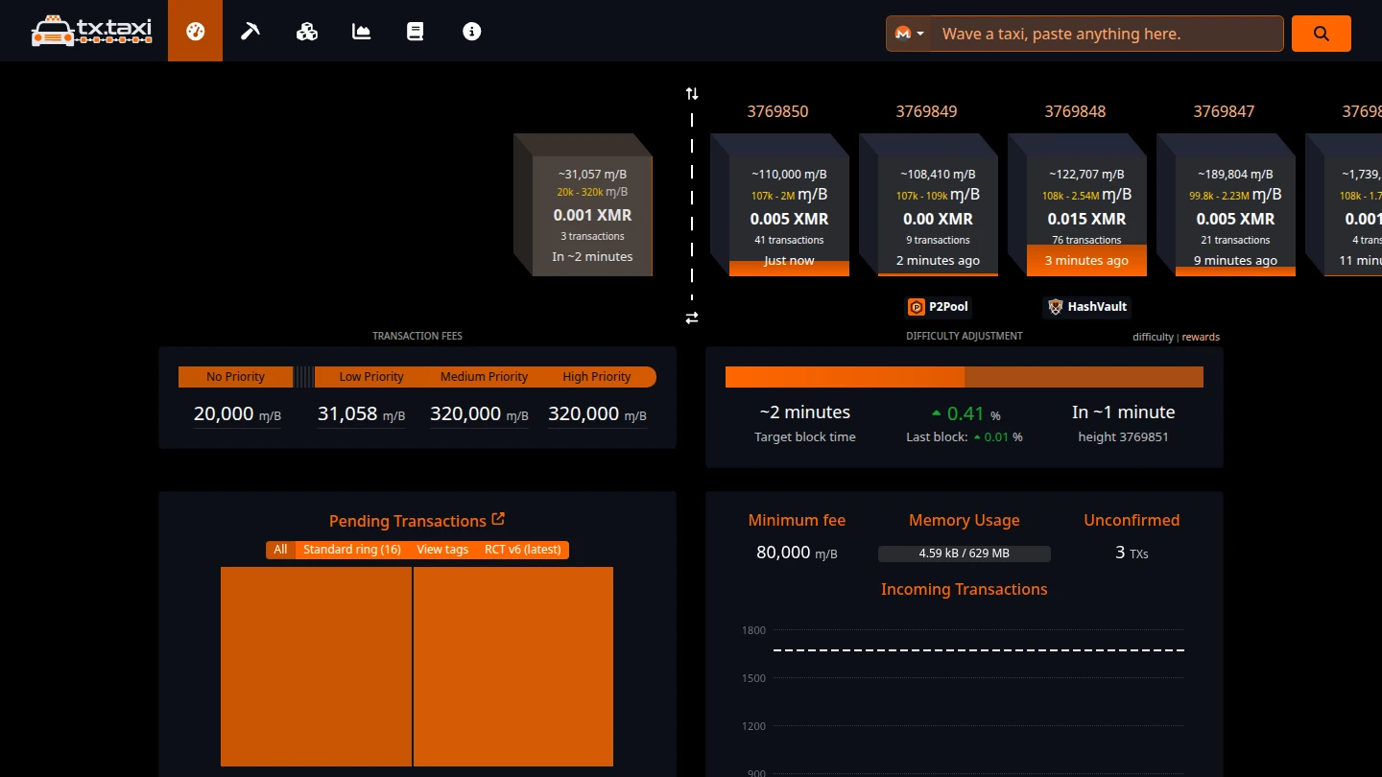Click the Medium Priority fee label
The height and width of the screenshot is (777, 1382).
pyautogui.click(x=484, y=377)
